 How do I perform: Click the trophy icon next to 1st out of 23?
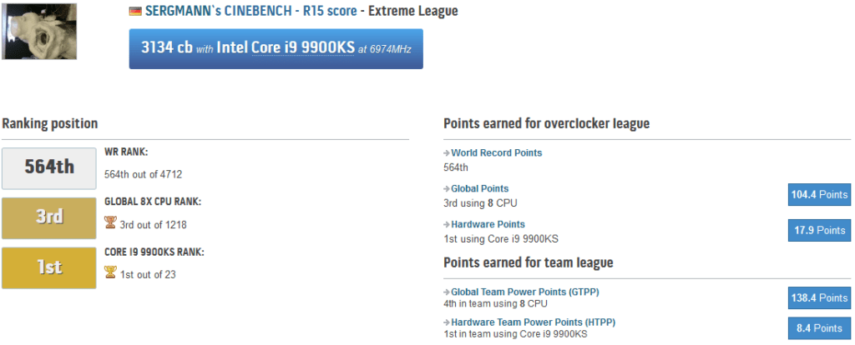(x=110, y=272)
